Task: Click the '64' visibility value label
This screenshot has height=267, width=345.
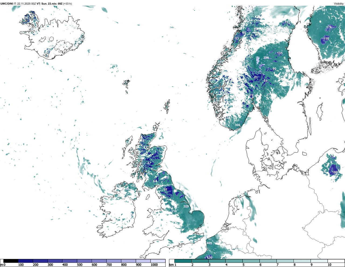Action: (155, 181)
